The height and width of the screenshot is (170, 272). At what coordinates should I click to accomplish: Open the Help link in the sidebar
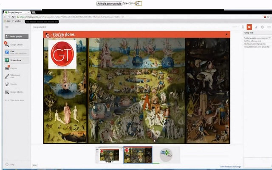(10, 164)
